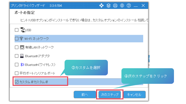Go back with the 前へ button
Image resolution: width=186 pixels, height=104 pixels.
coord(85,95)
